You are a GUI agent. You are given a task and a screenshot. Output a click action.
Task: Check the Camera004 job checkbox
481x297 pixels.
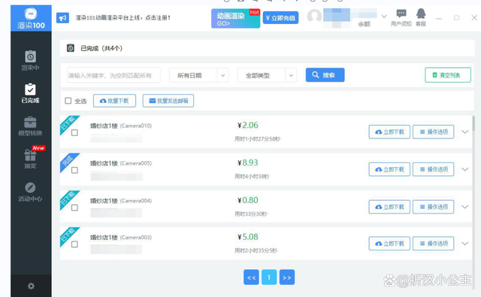pyautogui.click(x=74, y=208)
